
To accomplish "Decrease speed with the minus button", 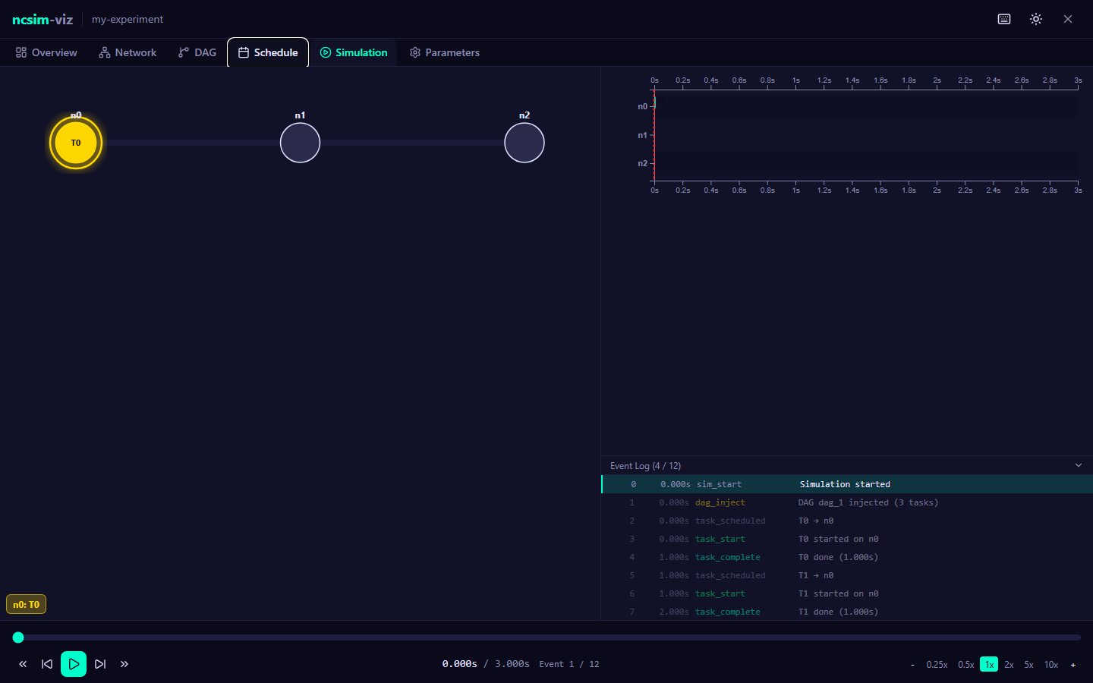I will pyautogui.click(x=912, y=665).
